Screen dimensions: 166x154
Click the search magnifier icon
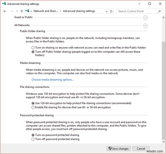click(x=159, y=11)
